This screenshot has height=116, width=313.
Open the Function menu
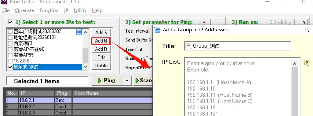point(49,10)
